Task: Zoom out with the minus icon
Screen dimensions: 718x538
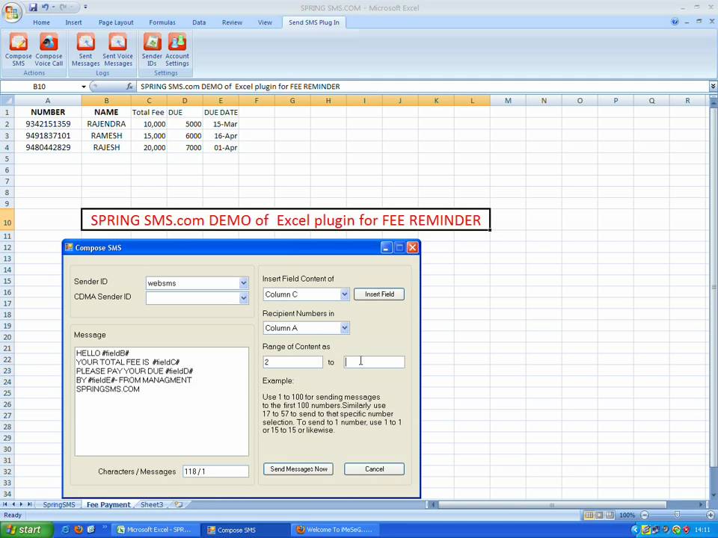Action: pyautogui.click(x=644, y=515)
